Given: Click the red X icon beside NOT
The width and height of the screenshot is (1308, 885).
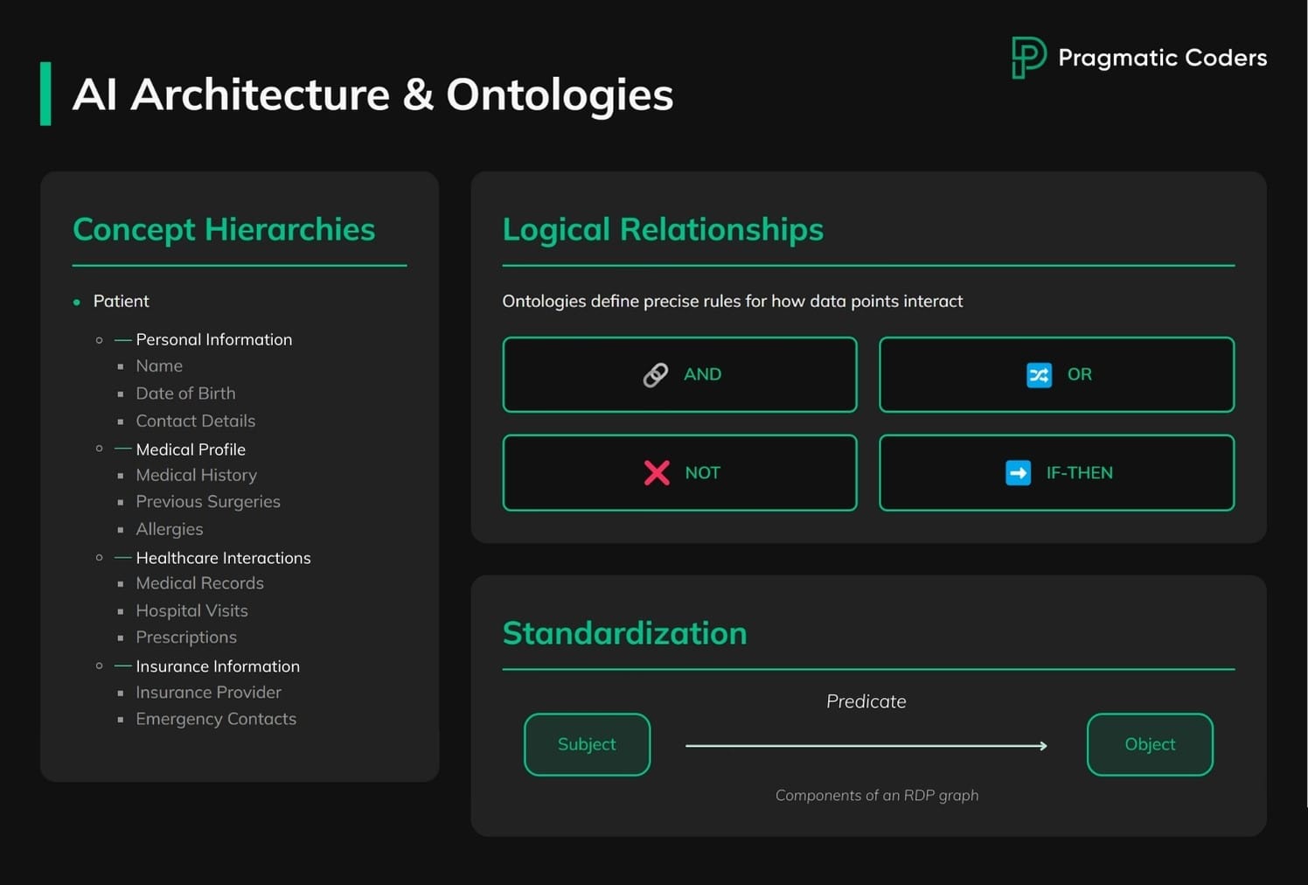Looking at the screenshot, I should (x=657, y=473).
